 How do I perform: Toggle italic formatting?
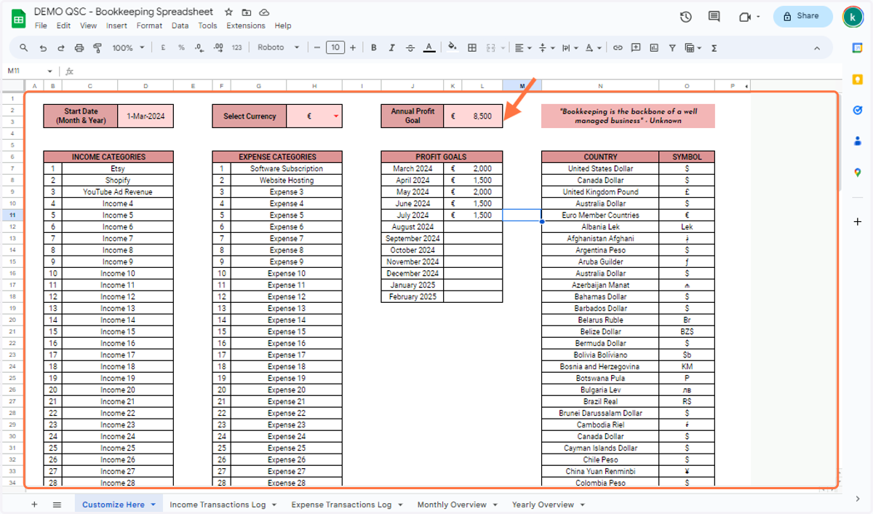(x=393, y=47)
